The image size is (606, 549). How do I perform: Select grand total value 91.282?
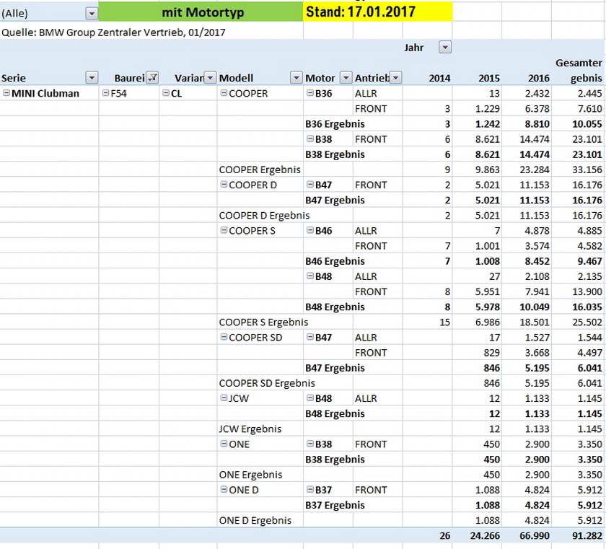pyautogui.click(x=587, y=536)
